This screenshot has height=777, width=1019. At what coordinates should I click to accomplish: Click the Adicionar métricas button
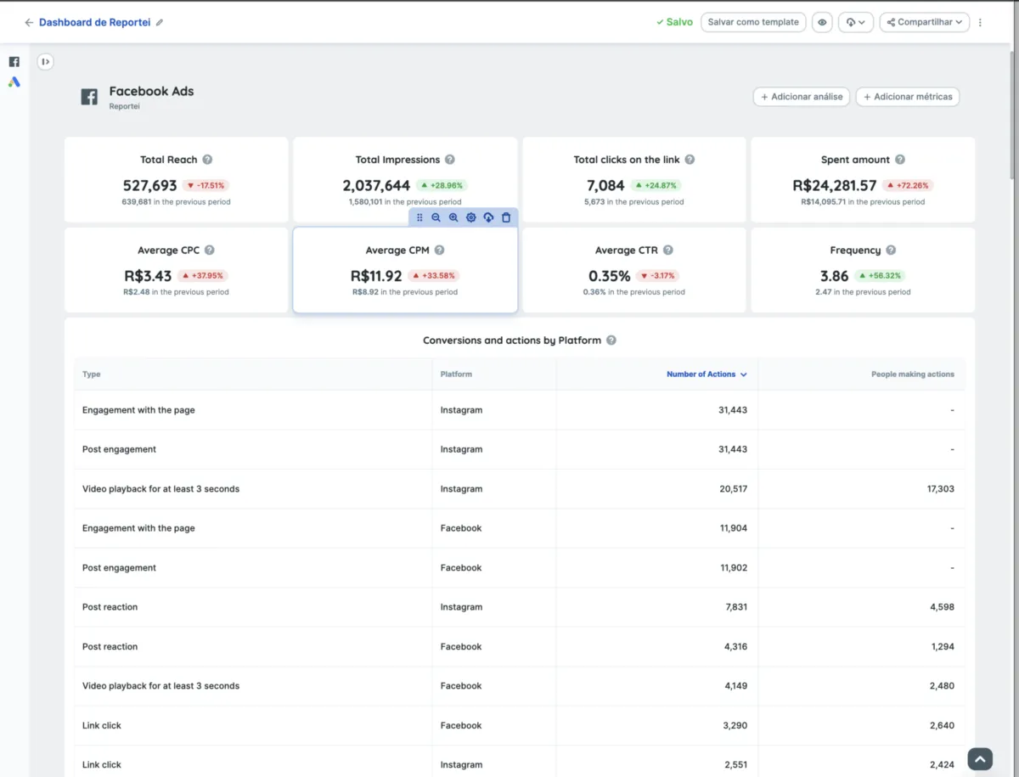(x=907, y=97)
